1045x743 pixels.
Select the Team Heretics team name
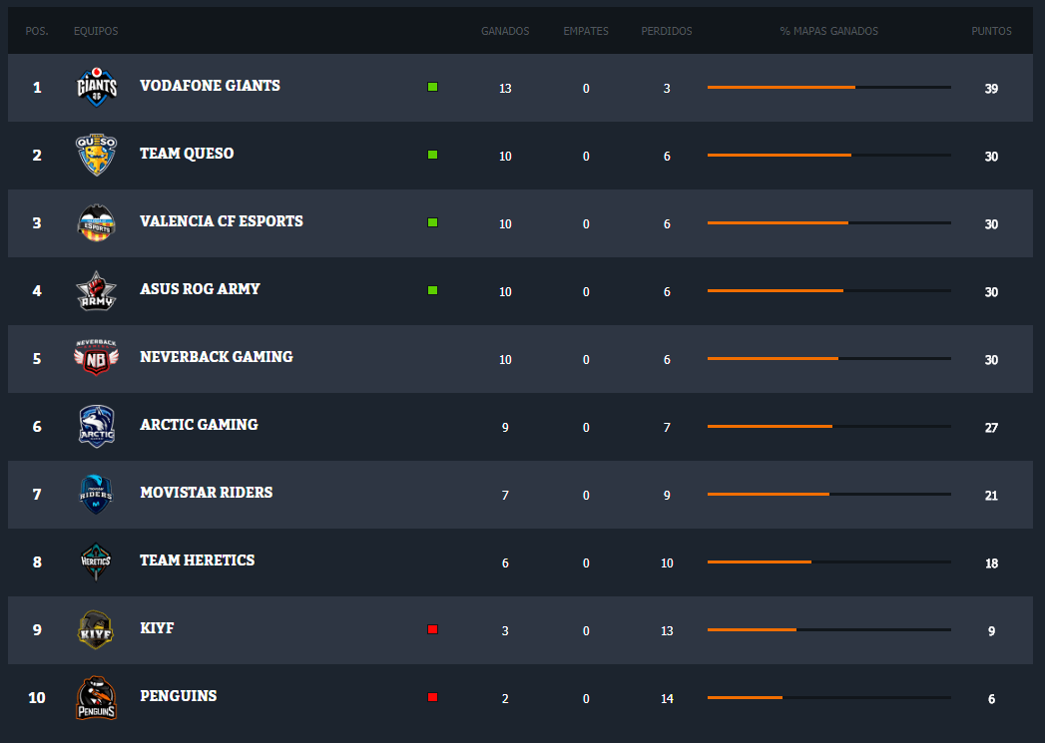point(198,560)
